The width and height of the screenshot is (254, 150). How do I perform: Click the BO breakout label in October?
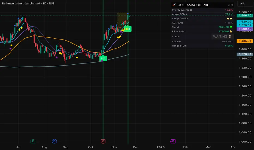point(103,58)
